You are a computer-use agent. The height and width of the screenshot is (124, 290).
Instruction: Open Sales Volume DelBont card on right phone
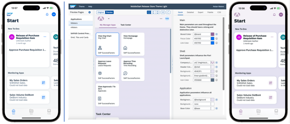click(x=255, y=97)
